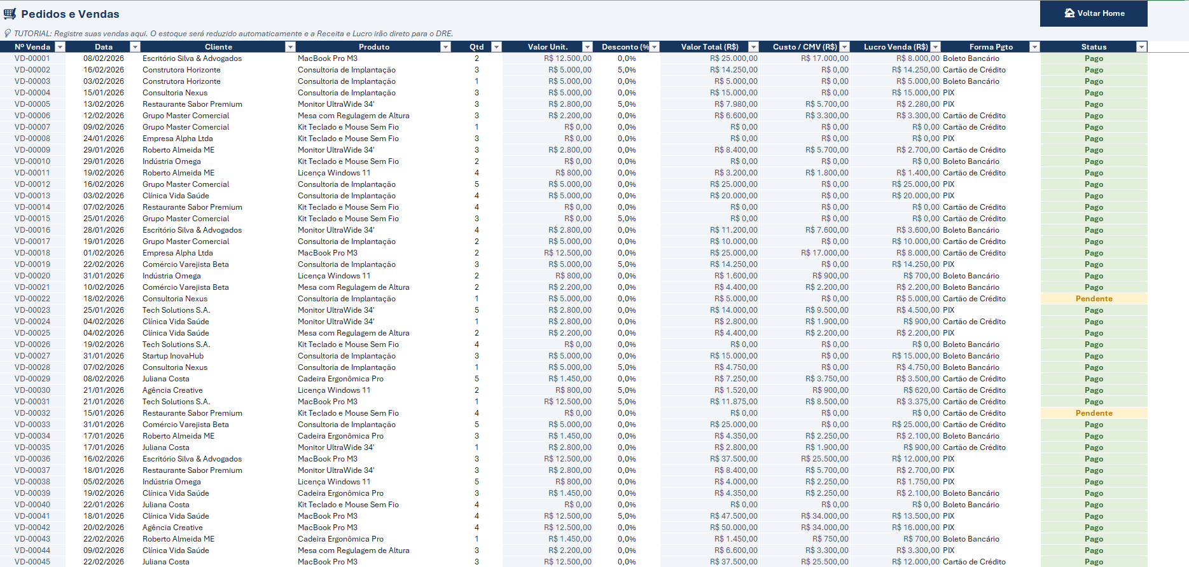
Task: Select date 05/02/2026 in row VD-00038
Action: (104, 482)
